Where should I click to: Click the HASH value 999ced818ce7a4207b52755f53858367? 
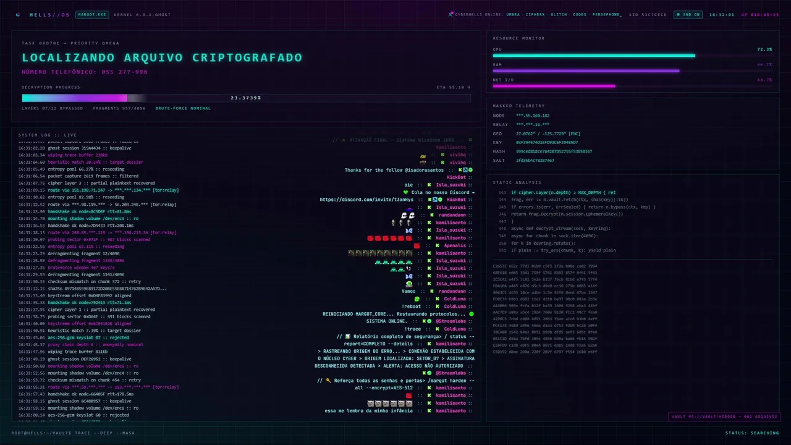click(x=554, y=151)
